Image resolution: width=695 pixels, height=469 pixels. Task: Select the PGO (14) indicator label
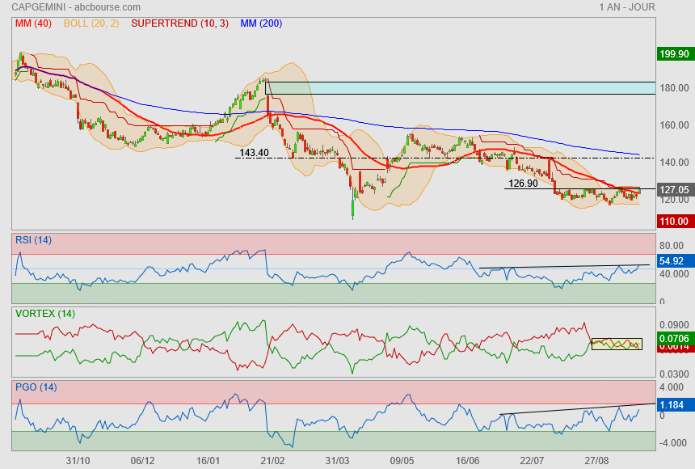[x=35, y=387]
